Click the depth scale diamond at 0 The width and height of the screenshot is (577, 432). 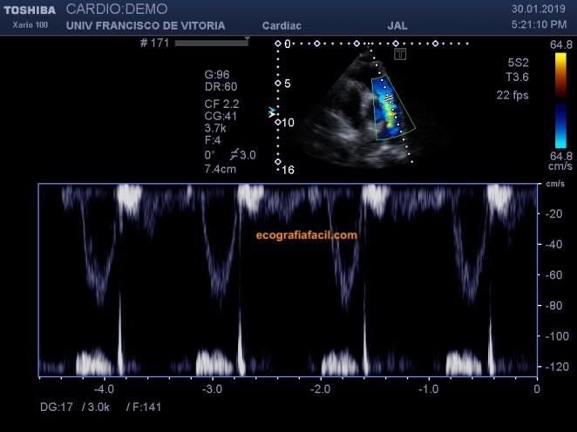[278, 43]
